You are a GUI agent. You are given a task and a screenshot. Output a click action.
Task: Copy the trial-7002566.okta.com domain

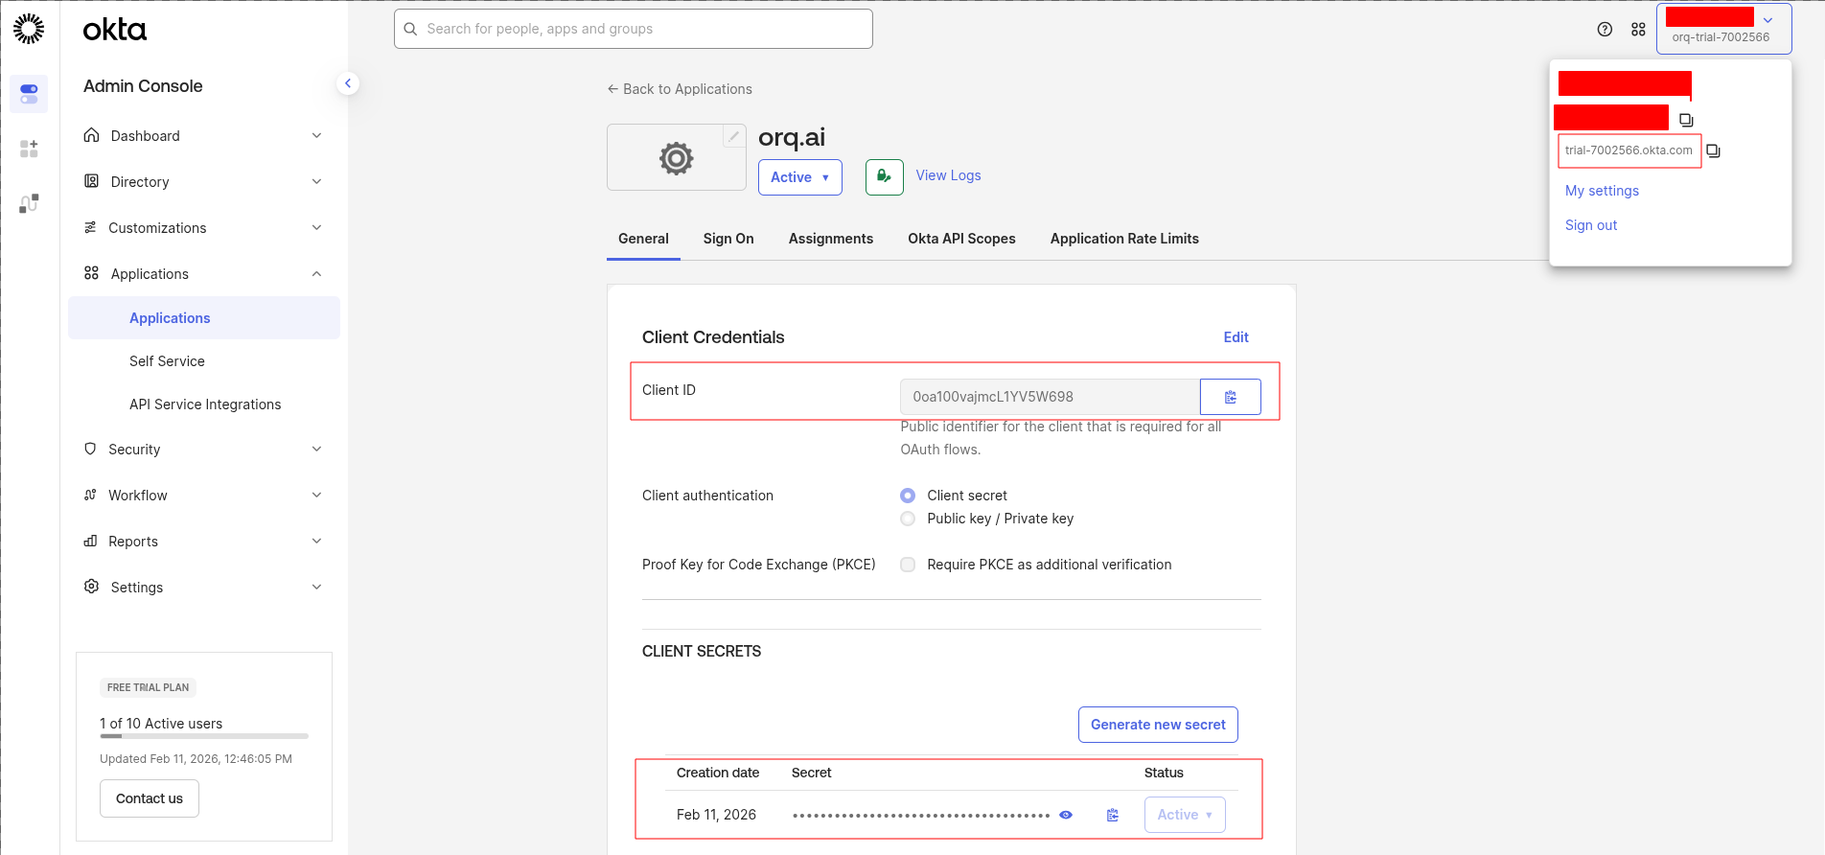click(x=1714, y=150)
